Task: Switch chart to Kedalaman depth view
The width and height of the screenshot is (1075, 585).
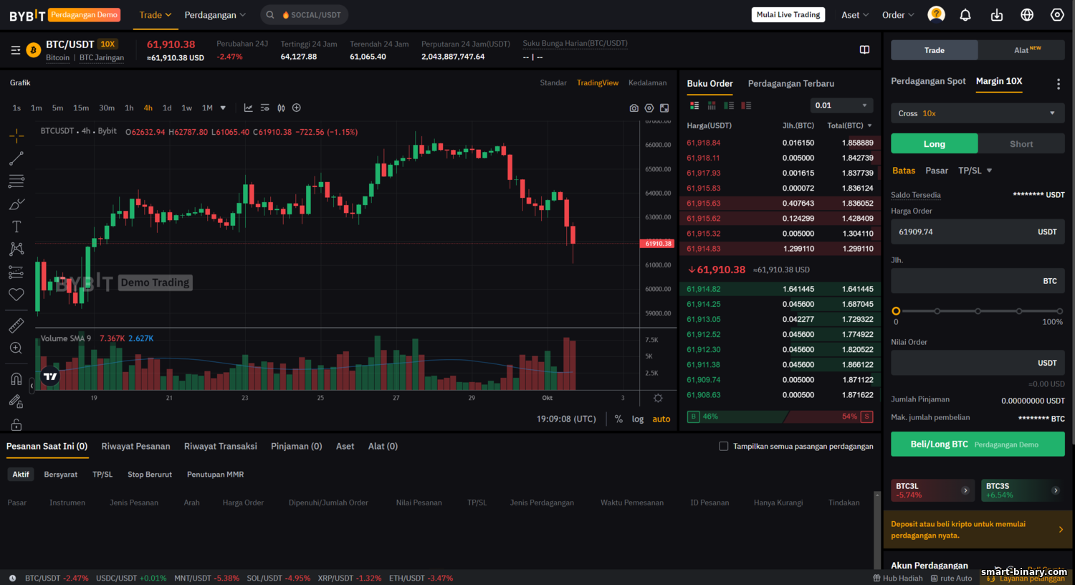Action: coord(648,83)
